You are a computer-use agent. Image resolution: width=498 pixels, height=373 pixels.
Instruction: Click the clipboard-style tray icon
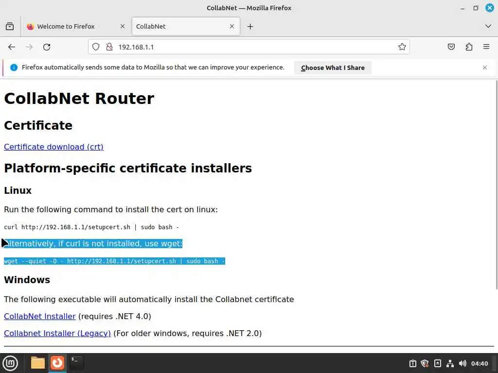click(412, 363)
